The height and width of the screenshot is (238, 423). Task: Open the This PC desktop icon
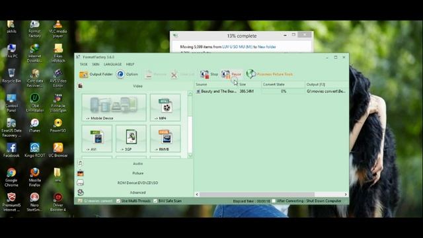pos(11,52)
